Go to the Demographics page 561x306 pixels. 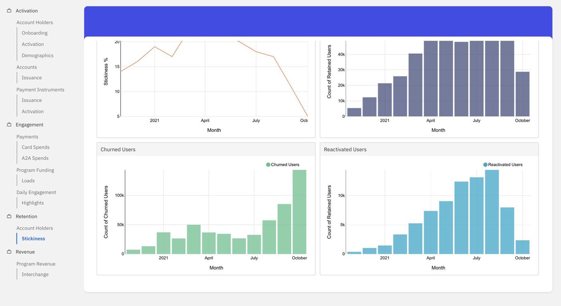[x=37, y=55]
